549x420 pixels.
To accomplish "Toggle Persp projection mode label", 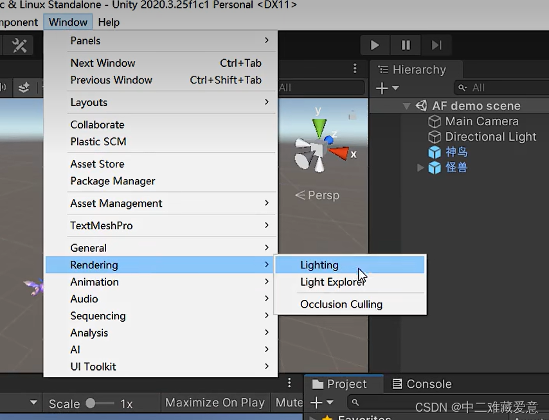I will click(x=317, y=195).
